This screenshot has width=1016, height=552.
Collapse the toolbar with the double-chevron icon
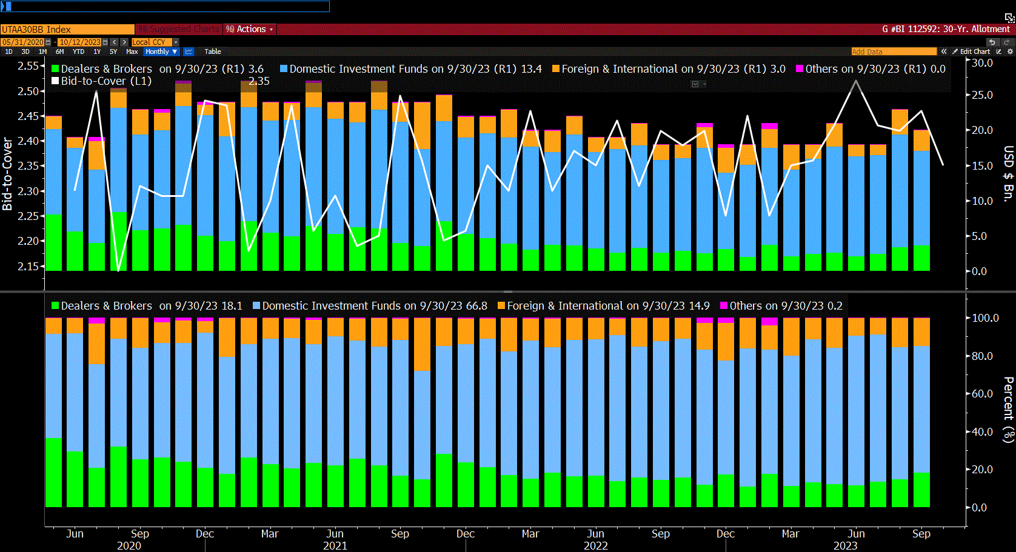(x=944, y=52)
